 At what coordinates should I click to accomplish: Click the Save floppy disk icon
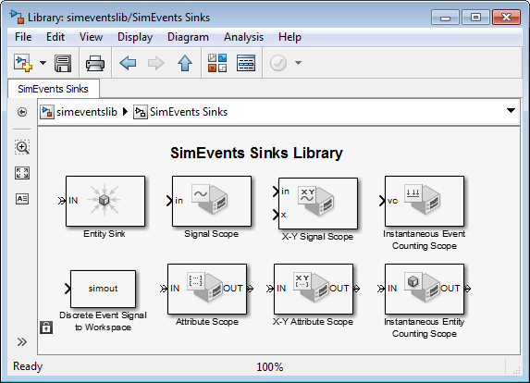coord(63,63)
